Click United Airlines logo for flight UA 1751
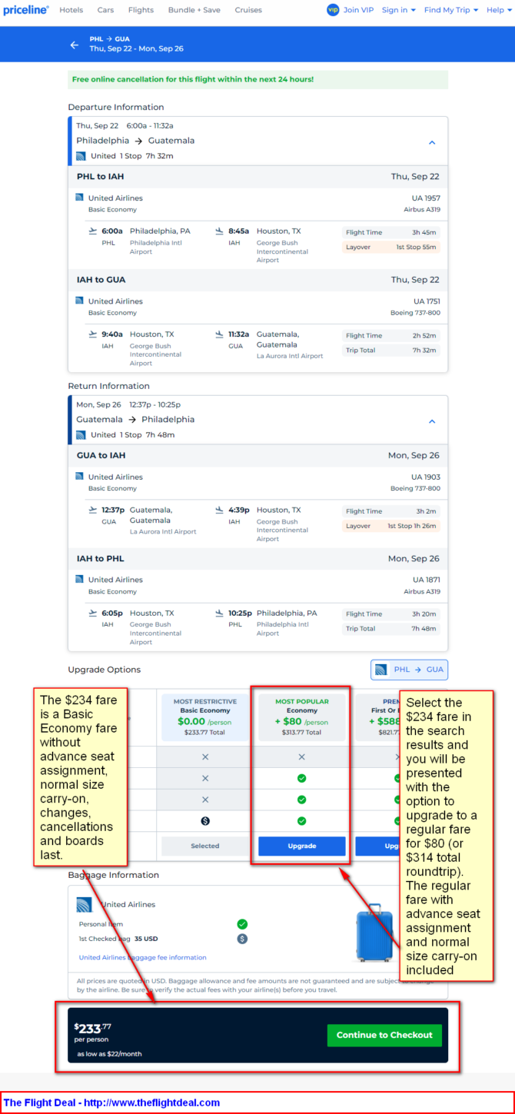Image resolution: width=515 pixels, height=1114 pixels. [79, 301]
